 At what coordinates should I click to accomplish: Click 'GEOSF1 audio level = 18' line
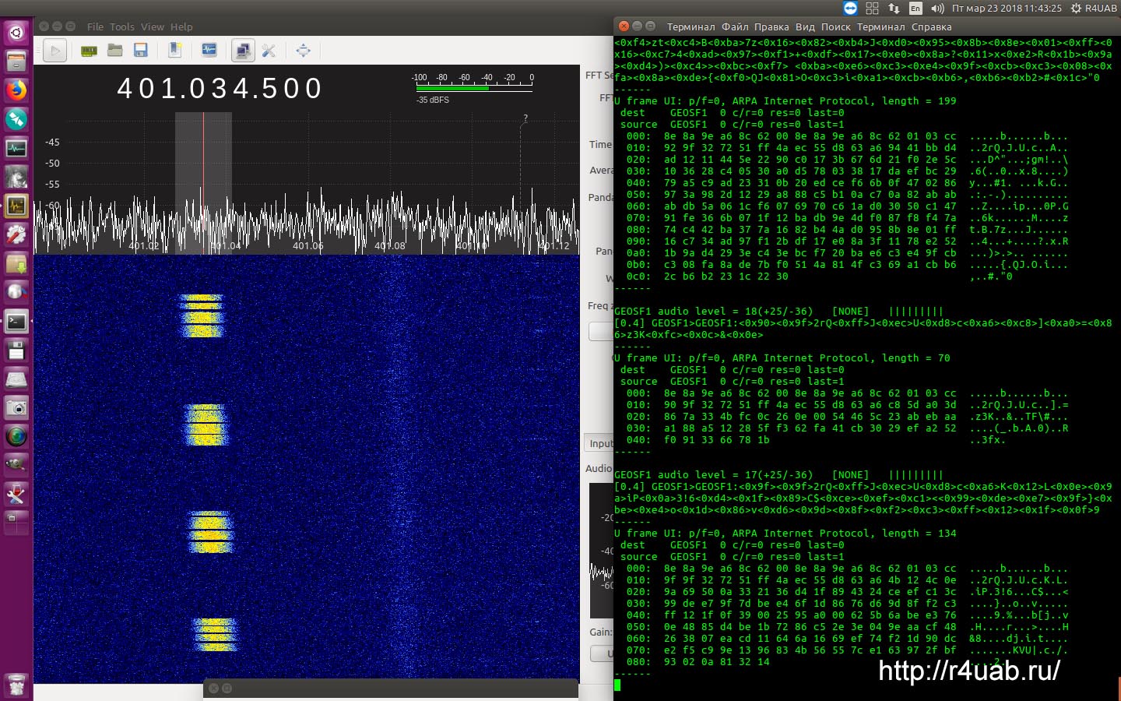778,312
